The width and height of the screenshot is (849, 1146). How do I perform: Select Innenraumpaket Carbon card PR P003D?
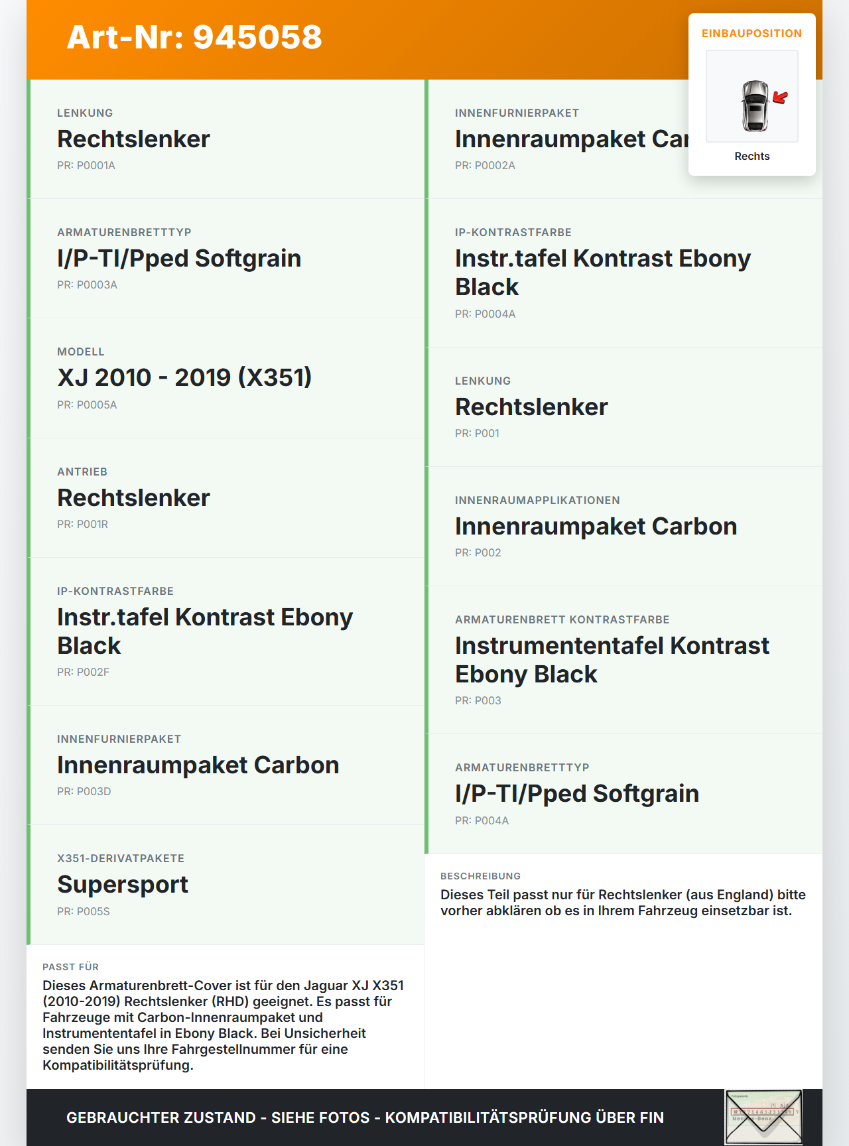click(226, 765)
